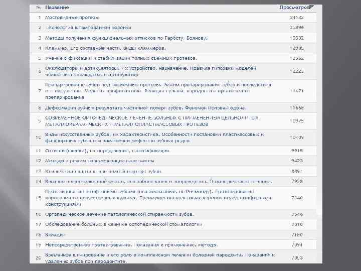
Task: Open Окклюдаторы и артикуляторы entry
Action: coord(150,71)
